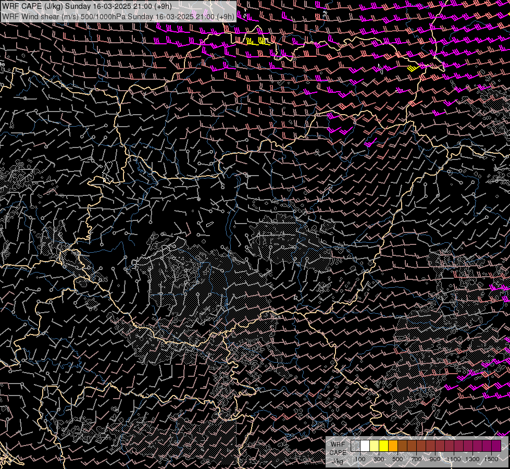Click the "300" legend value
The height and width of the screenshot is (469, 510).
379,459
